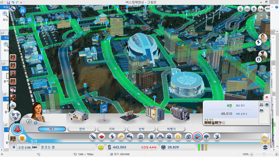Screen dimensions: 279x157
Task: Click the Paint zoom slider handle
Action: pos(264,154)
